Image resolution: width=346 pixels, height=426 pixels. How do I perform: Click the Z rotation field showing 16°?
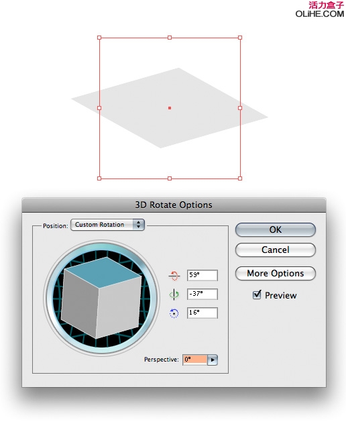203,313
